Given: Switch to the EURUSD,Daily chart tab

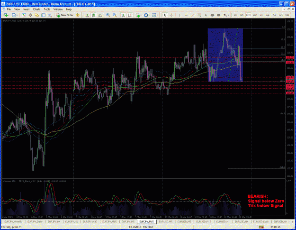Looking at the screenshot, I should coord(261,221).
